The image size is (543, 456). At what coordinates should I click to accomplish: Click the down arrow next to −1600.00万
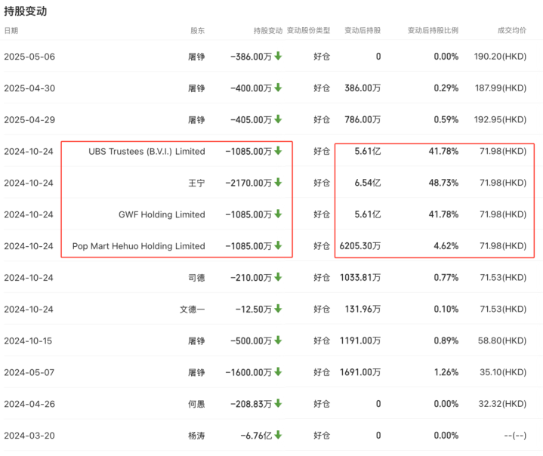(278, 372)
